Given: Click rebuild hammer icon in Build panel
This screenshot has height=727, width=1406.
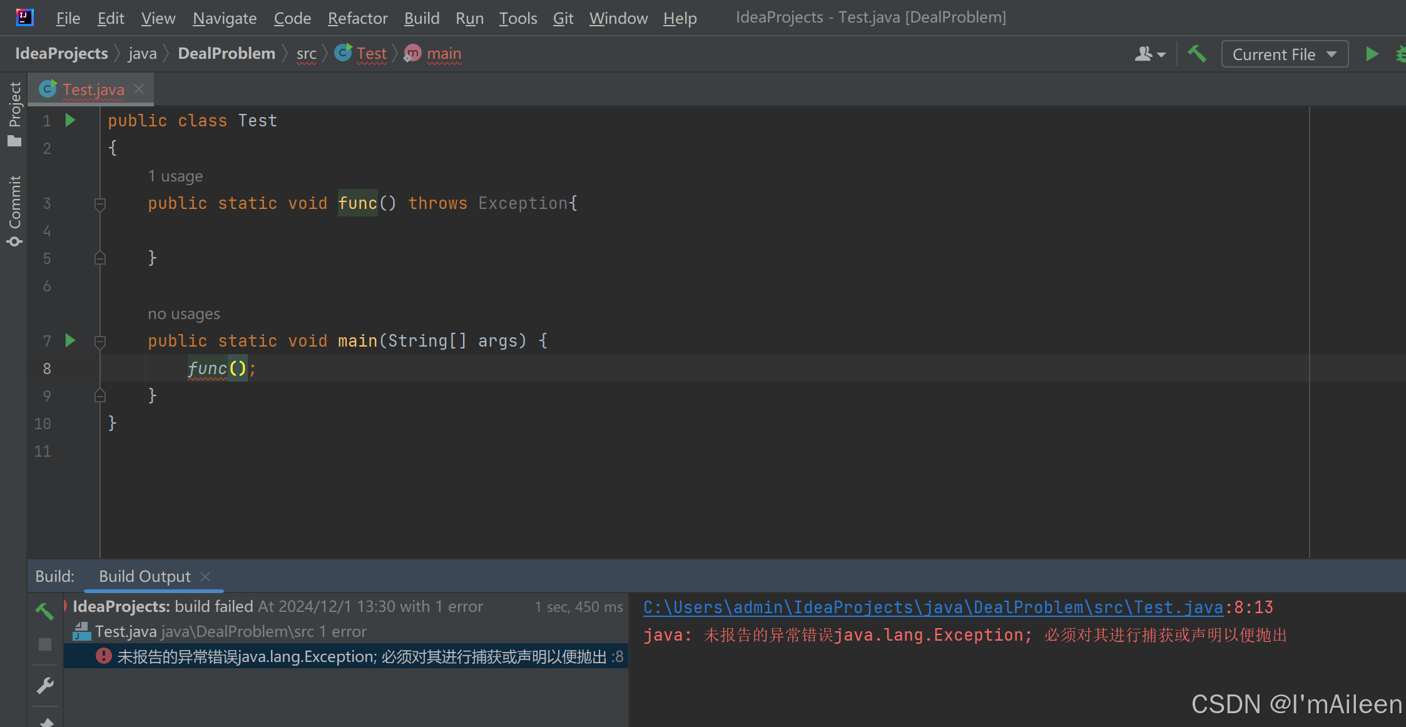Looking at the screenshot, I should [44, 610].
